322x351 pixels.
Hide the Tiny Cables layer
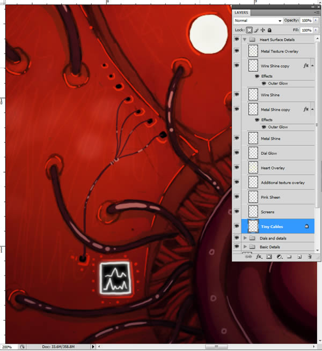237,226
